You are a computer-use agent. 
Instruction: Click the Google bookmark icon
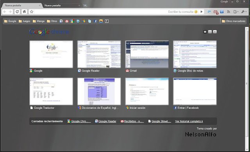(72, 21)
